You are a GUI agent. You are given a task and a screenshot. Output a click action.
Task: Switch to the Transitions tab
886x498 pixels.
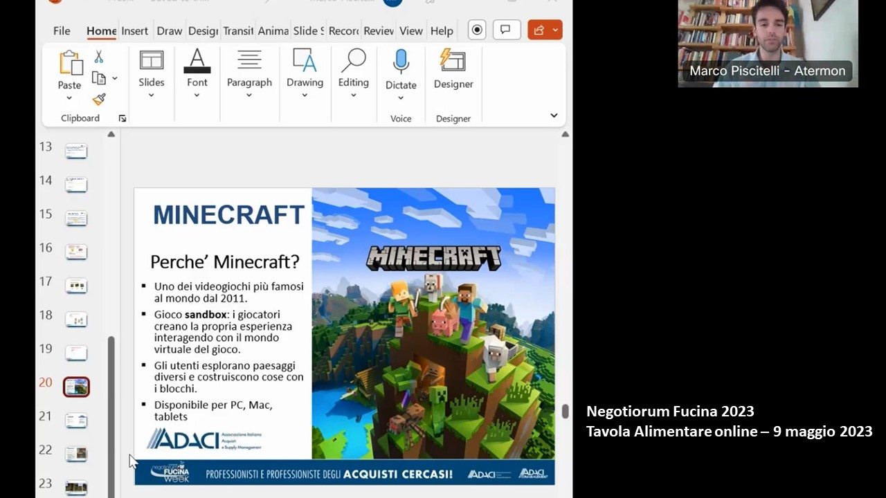(238, 30)
